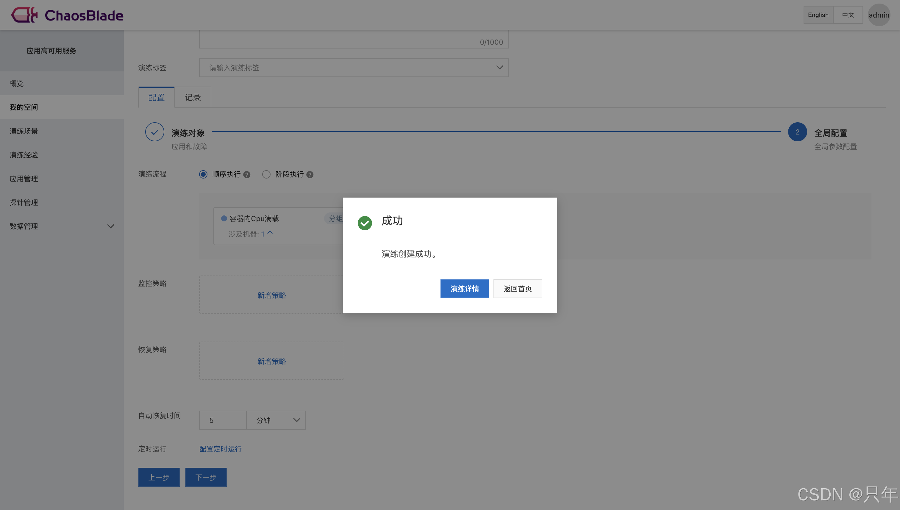Click help icon beside 阶段执行
The width and height of the screenshot is (900, 510).
pos(310,174)
